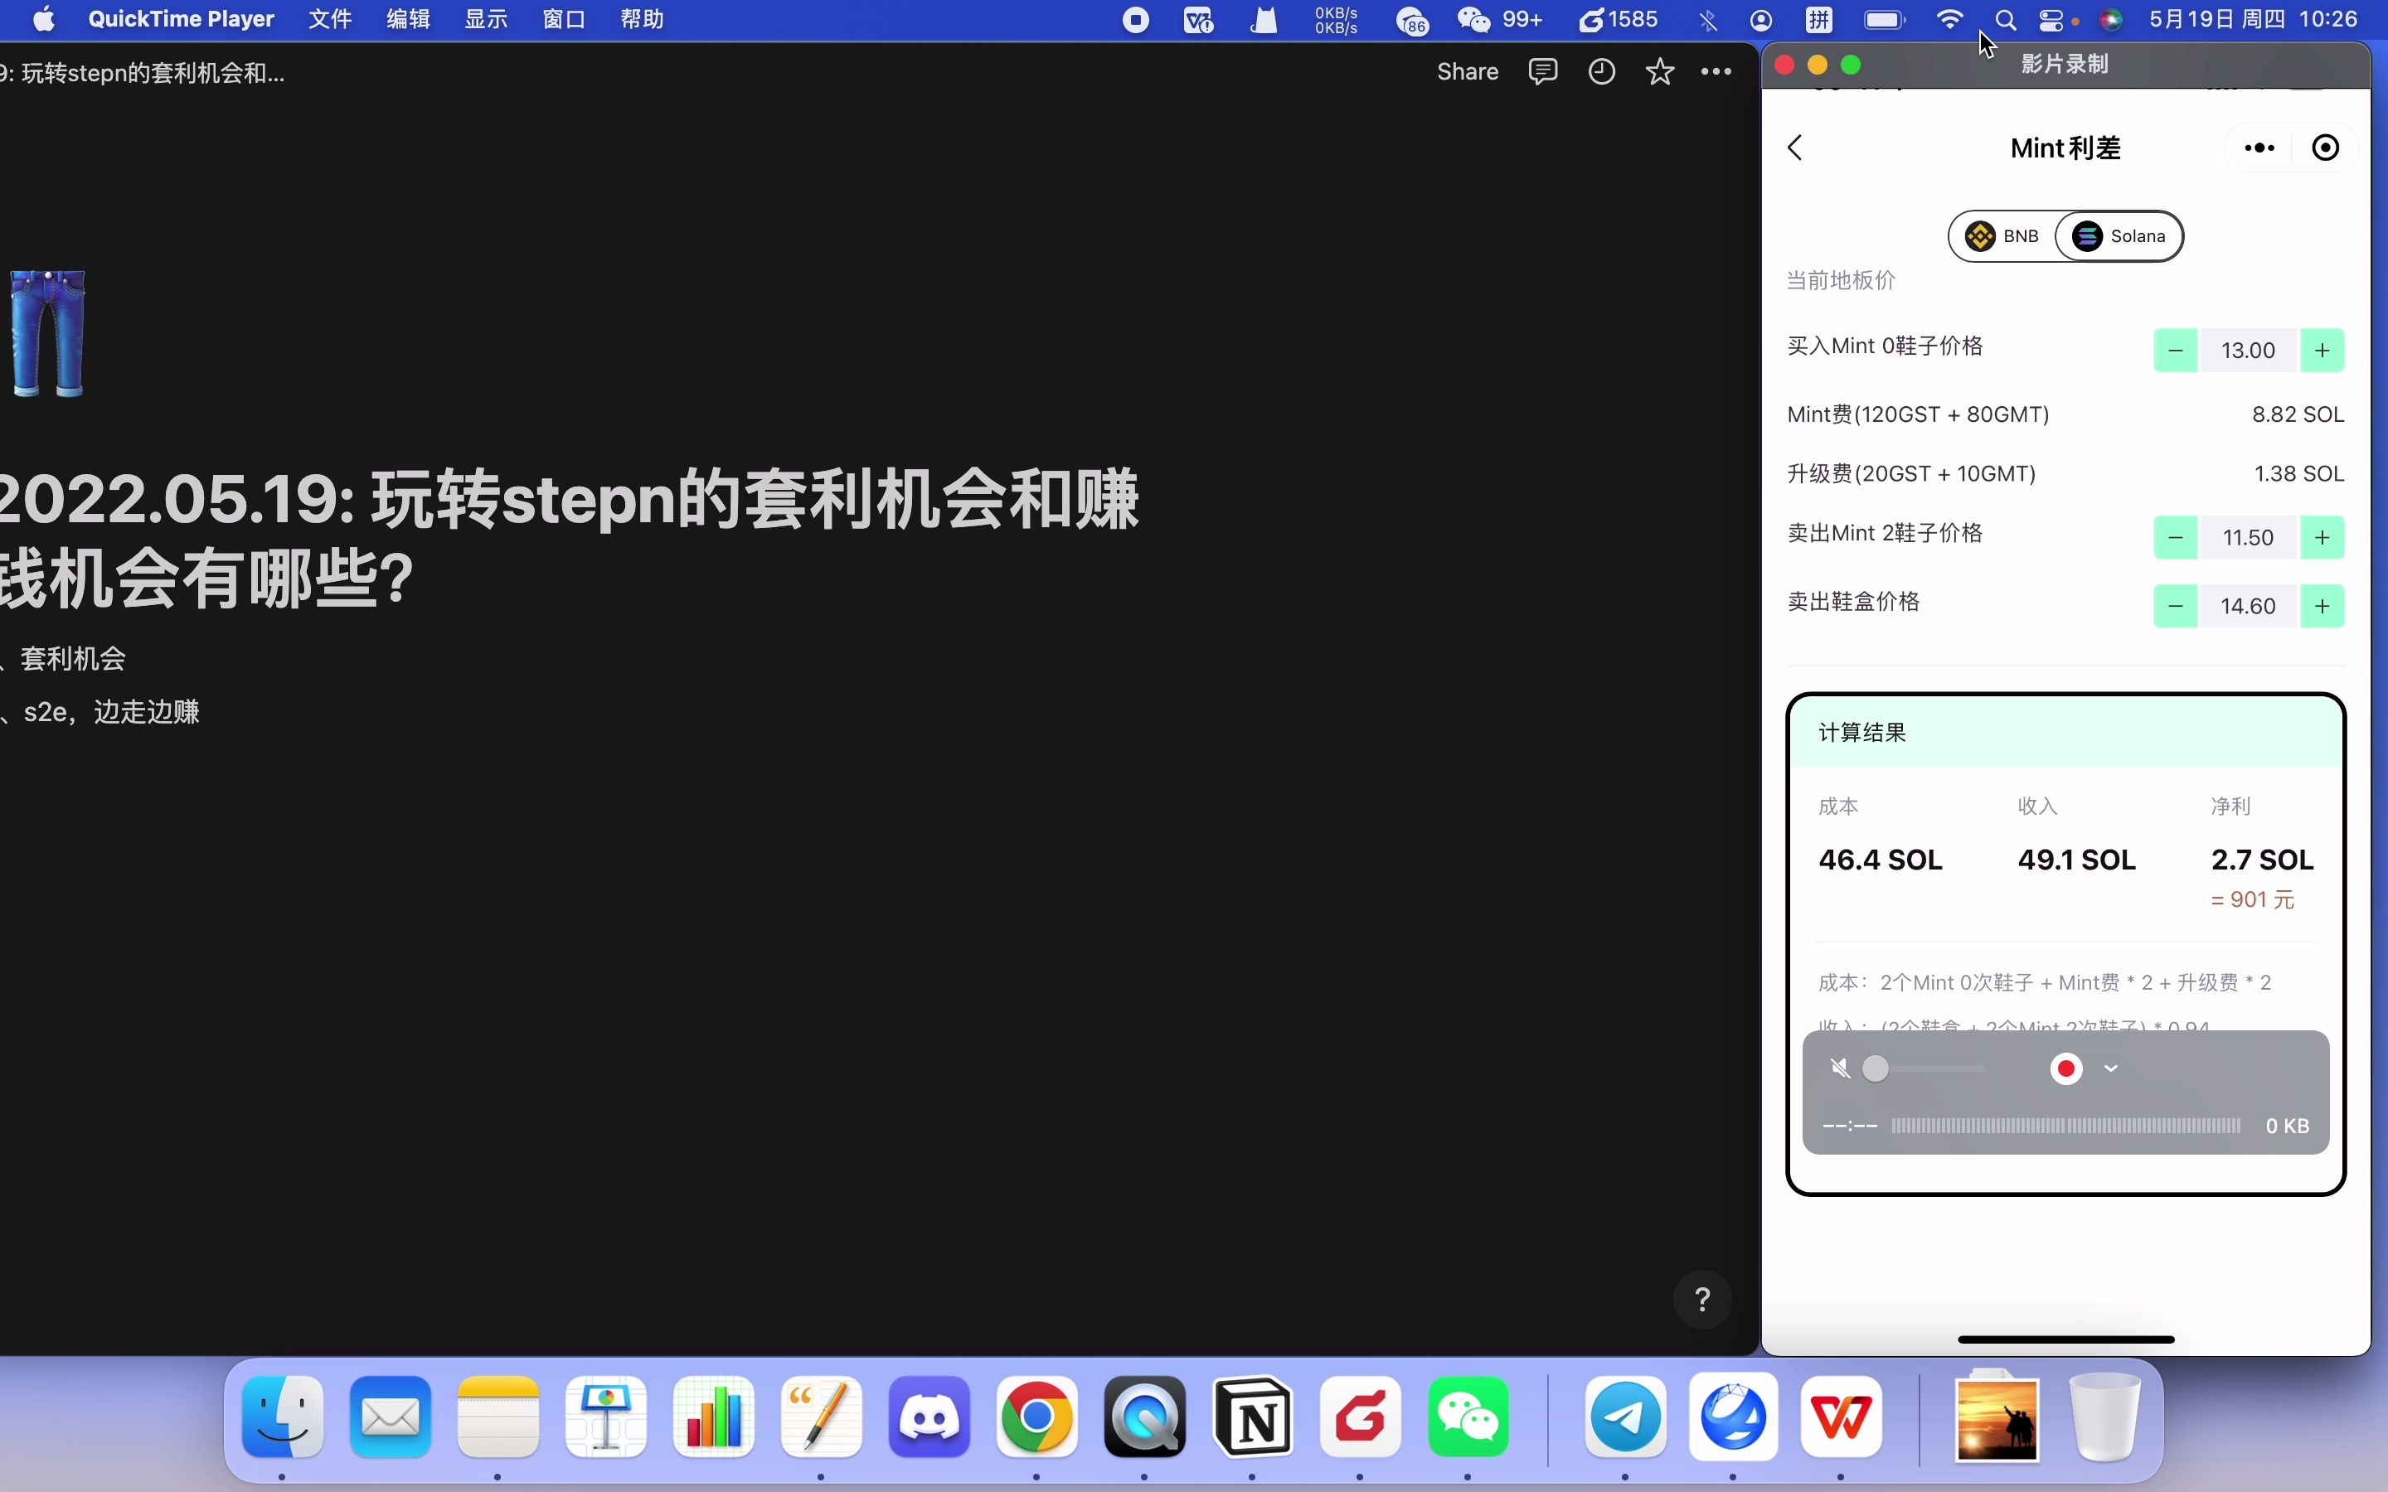2388x1492 pixels.
Task: Edit 14.60 shoebox price field
Action: click(x=2248, y=606)
